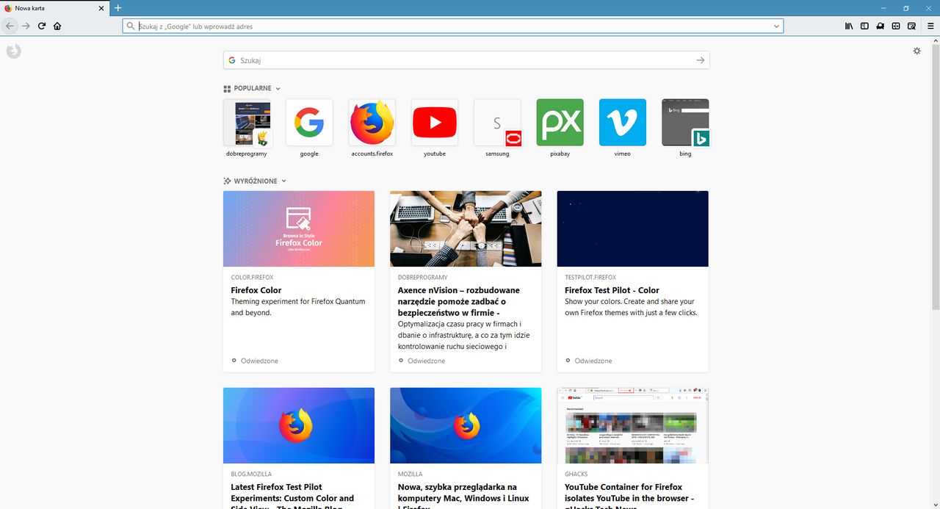Open the Firefox Color card image
Viewport: 940px width, 509px height.
tap(299, 228)
